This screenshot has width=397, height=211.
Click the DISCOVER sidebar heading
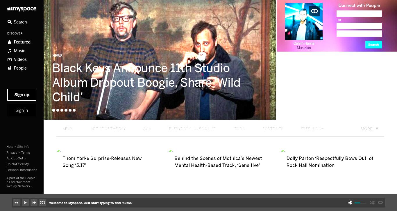point(15,33)
